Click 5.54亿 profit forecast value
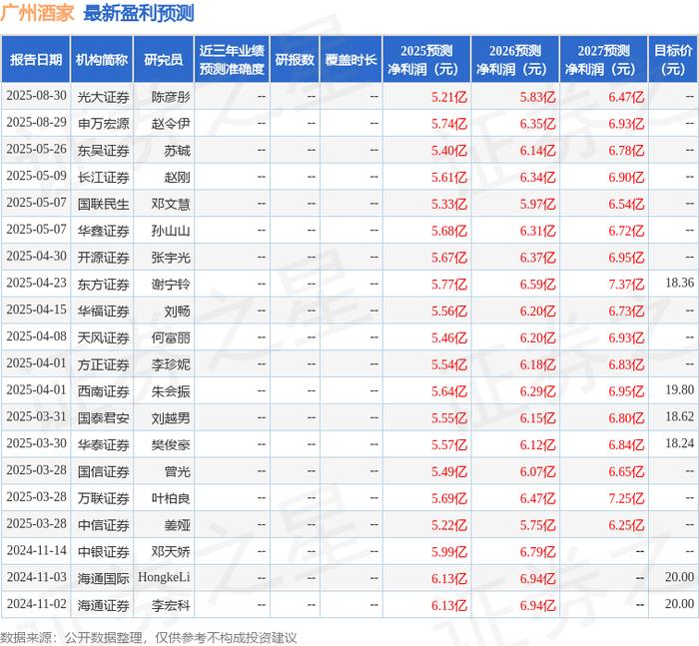The width and height of the screenshot is (699, 646). tap(449, 364)
